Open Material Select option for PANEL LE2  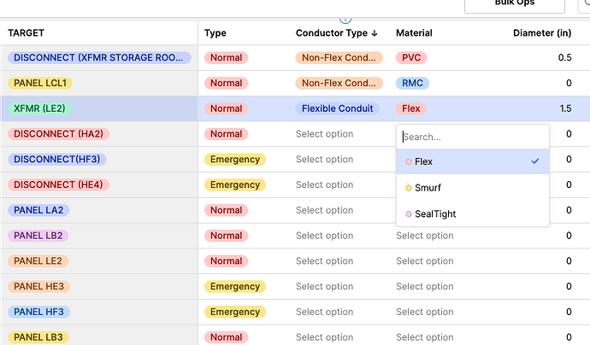click(x=424, y=261)
